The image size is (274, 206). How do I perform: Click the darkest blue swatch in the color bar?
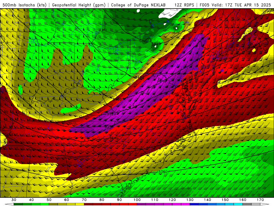click(194, 204)
